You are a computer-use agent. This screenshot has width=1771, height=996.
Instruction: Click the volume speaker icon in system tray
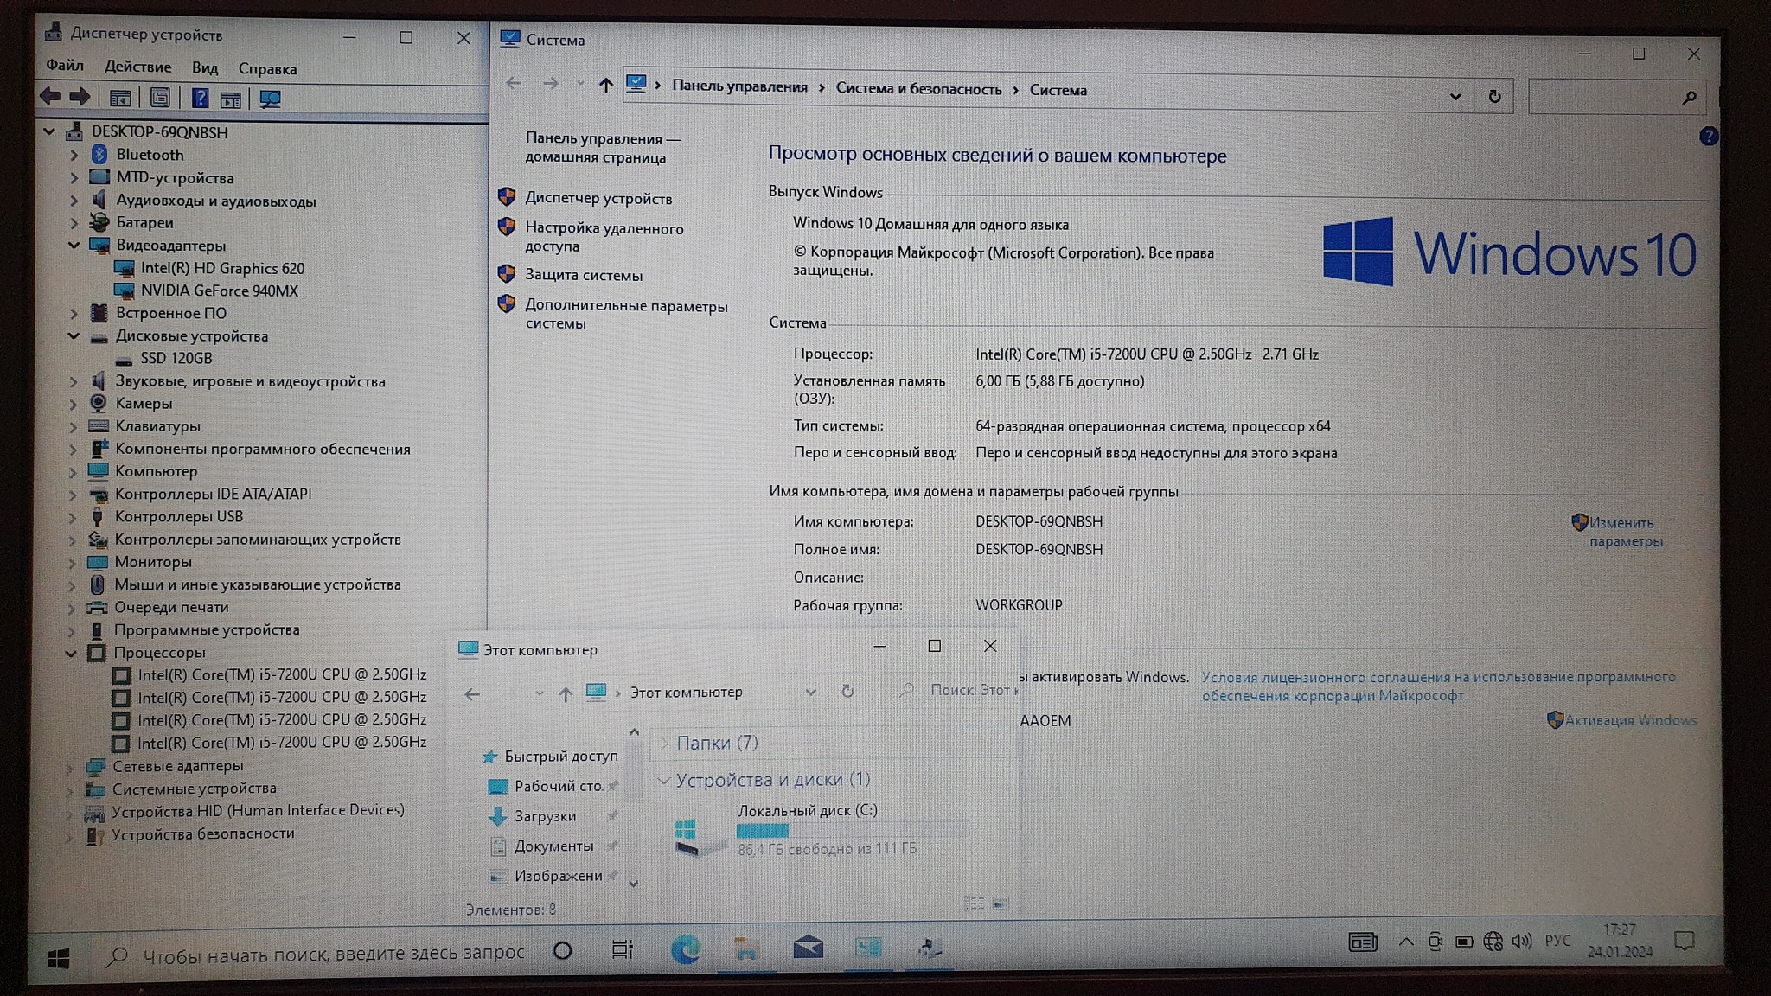pos(1522,941)
